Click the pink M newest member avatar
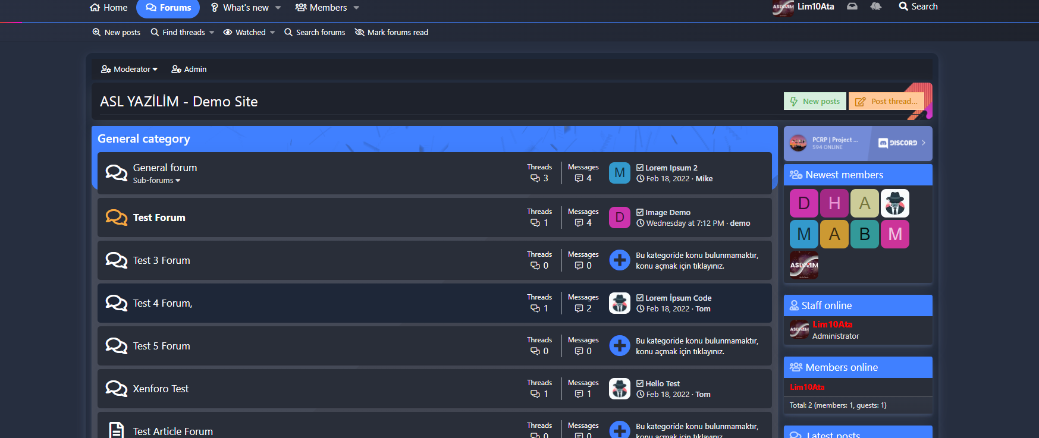1039x438 pixels. [x=895, y=234]
